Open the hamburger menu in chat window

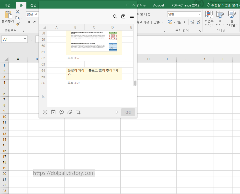pyautogui.click(x=132, y=16)
